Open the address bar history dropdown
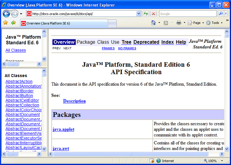The image size is (231, 165). pos(138,14)
